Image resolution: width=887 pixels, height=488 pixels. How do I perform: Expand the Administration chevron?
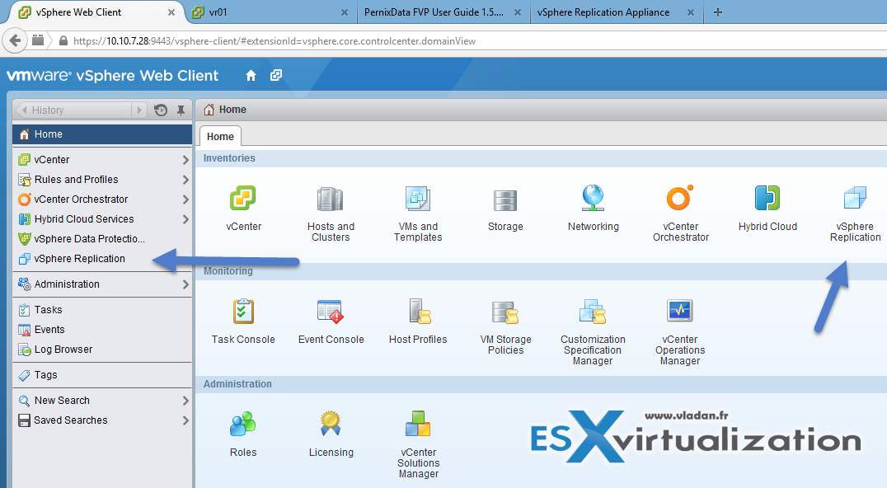[x=185, y=284]
